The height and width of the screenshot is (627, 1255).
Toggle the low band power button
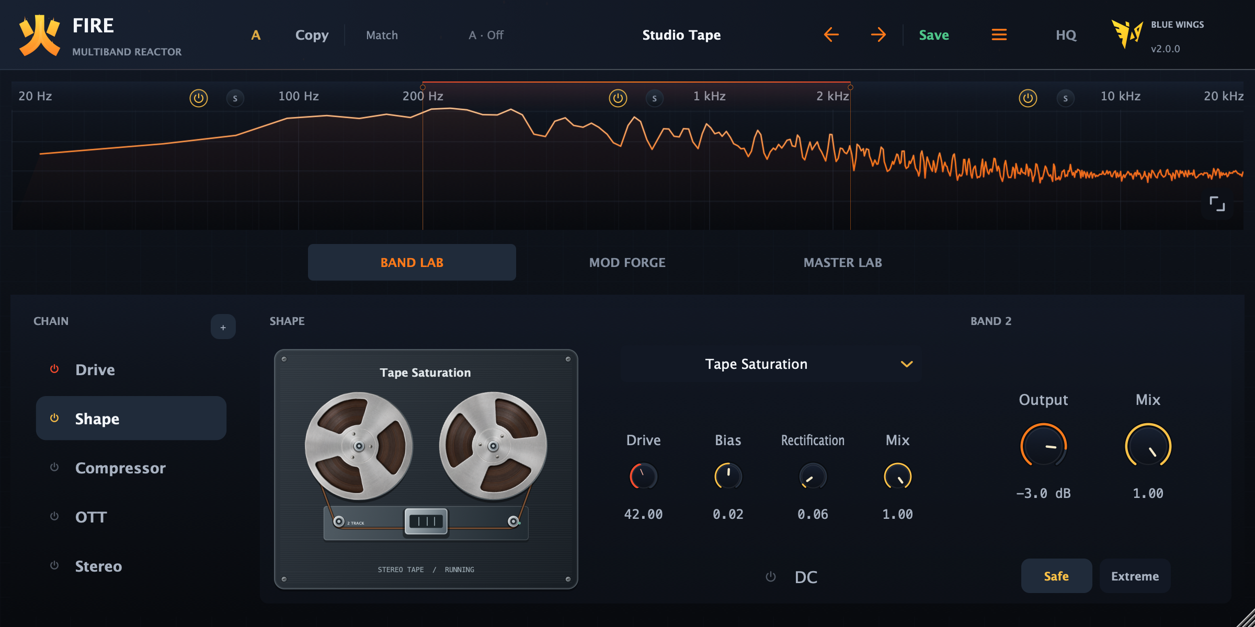coord(199,98)
